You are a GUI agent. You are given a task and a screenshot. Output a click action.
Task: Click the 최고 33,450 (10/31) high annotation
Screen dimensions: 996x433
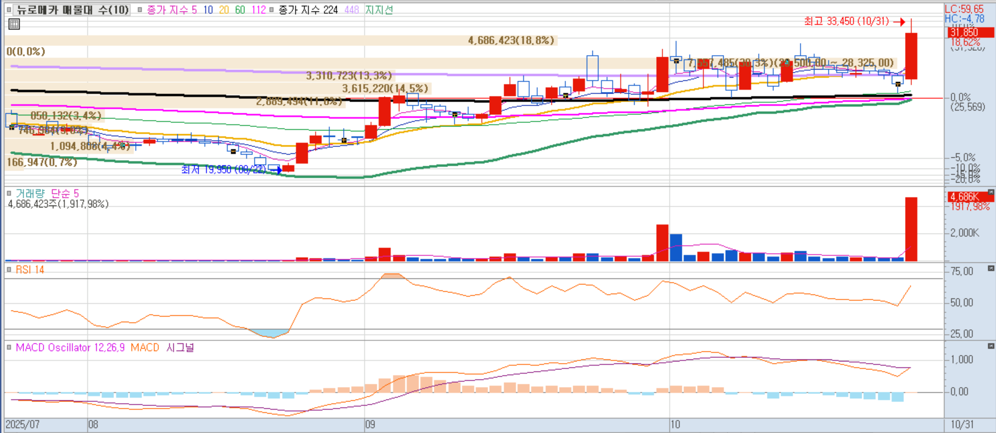click(846, 21)
